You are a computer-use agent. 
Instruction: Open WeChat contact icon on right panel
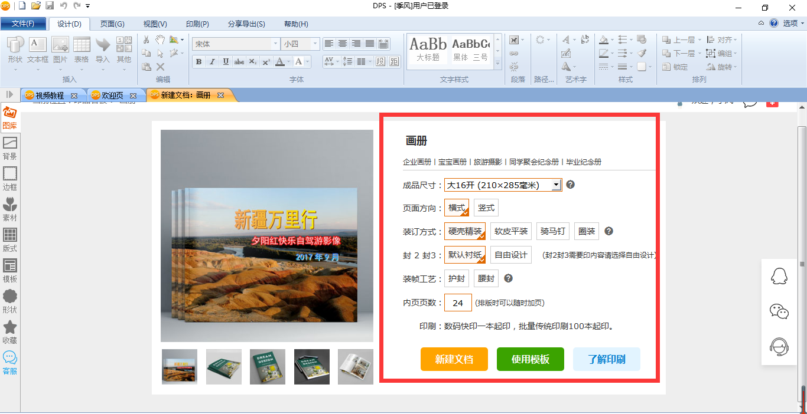click(779, 311)
